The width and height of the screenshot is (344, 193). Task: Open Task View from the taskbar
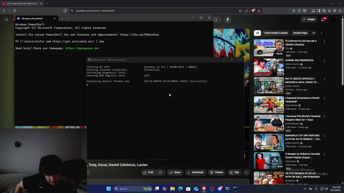pyautogui.click(x=157, y=189)
